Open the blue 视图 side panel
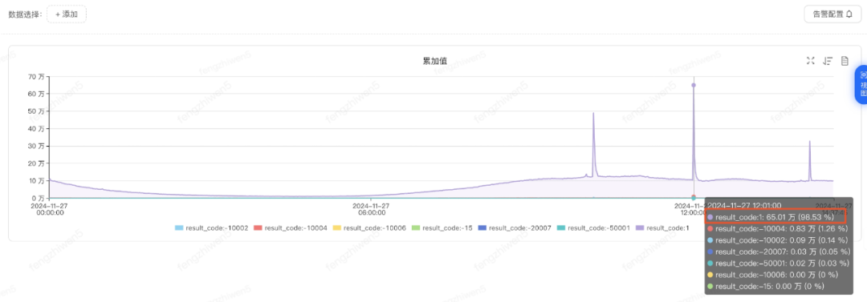This screenshot has width=867, height=302. 861,84
